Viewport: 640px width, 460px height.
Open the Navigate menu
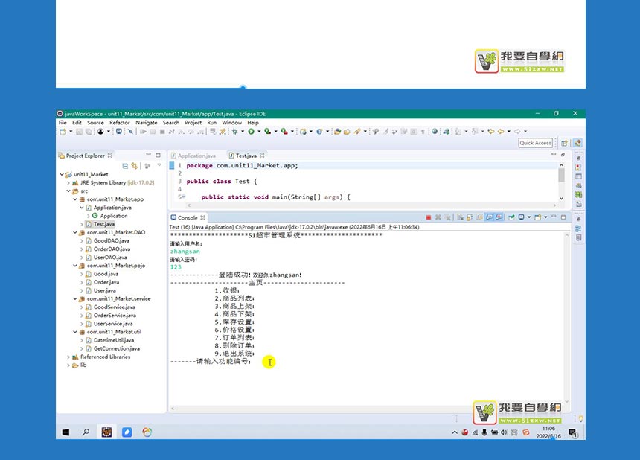pyautogui.click(x=147, y=123)
